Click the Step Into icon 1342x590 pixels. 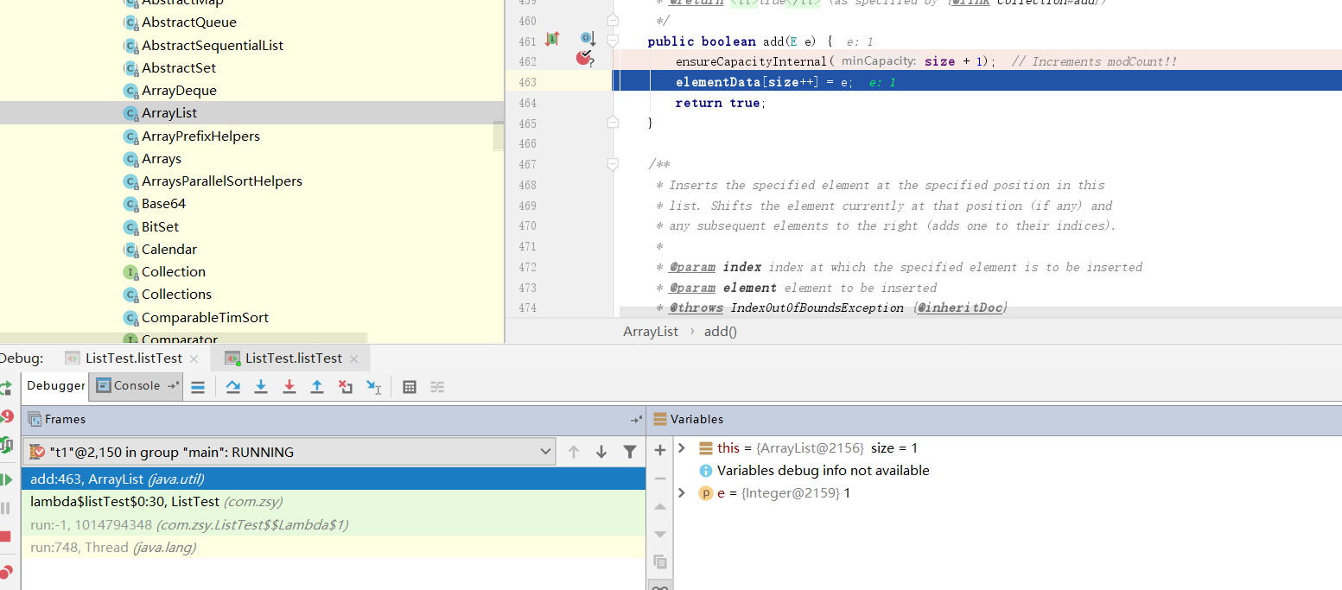(x=260, y=387)
